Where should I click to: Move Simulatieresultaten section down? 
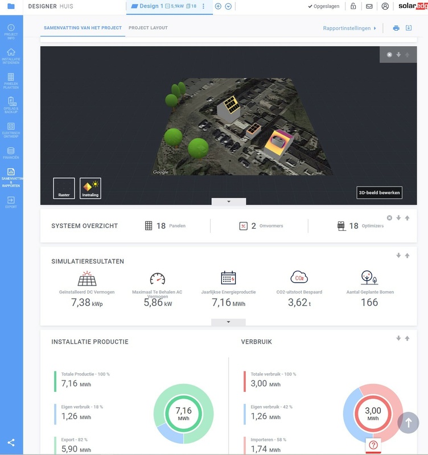[398, 255]
